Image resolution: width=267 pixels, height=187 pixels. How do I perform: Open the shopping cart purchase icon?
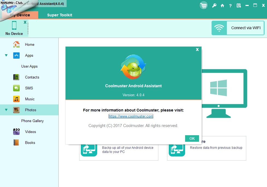[x=203, y=5]
